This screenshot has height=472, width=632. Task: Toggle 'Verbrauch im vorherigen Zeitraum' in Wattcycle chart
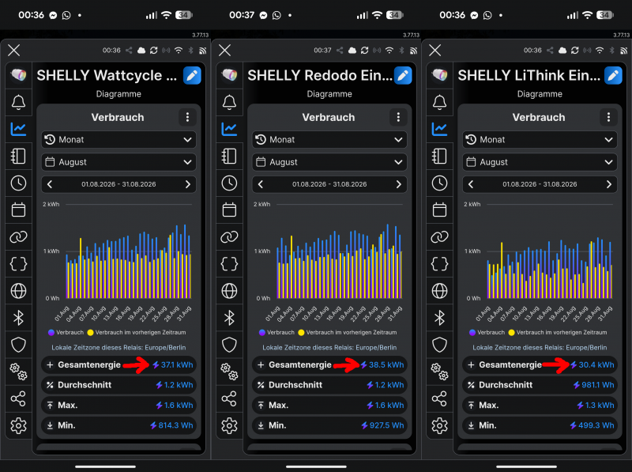(137, 332)
